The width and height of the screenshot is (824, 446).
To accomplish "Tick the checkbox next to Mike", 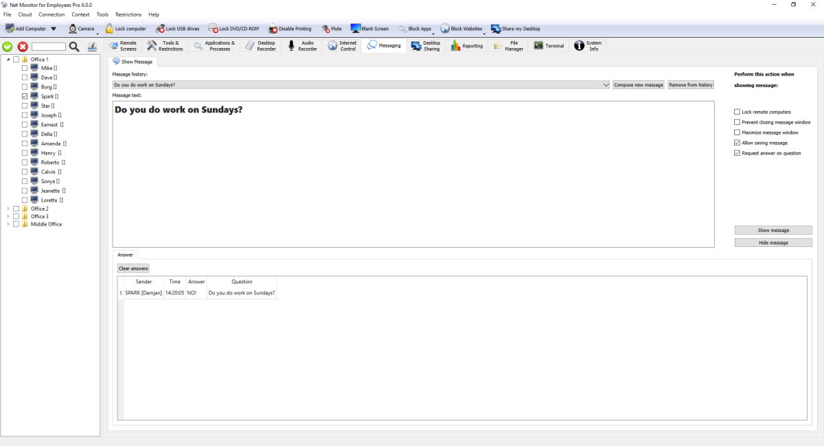I will click(25, 69).
